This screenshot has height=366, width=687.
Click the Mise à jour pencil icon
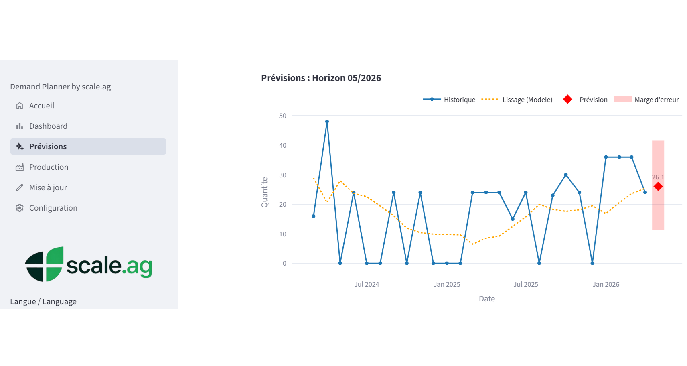pos(20,187)
